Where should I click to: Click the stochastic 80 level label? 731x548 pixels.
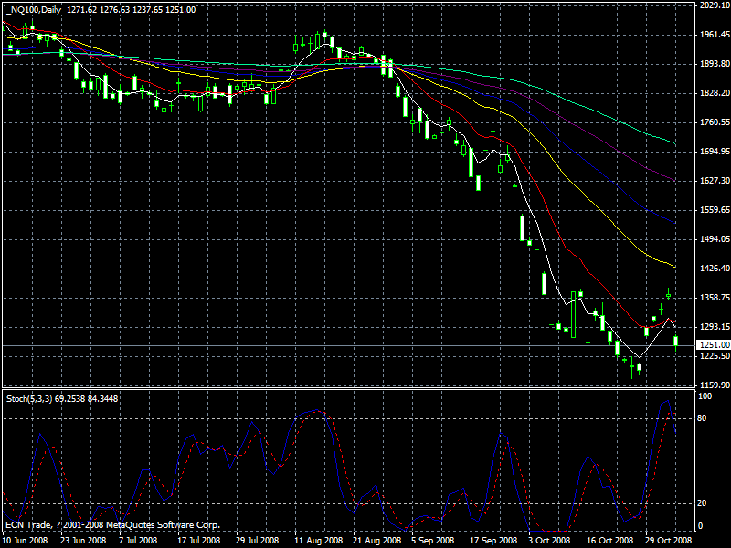(702, 418)
